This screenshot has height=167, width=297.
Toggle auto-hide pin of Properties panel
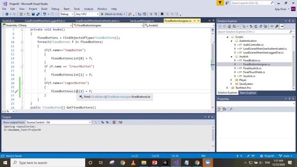290,99
